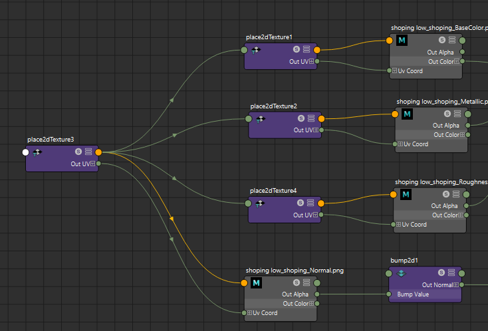Click the M icon on the Roughness file node
The image size is (488, 331).
tap(406, 195)
